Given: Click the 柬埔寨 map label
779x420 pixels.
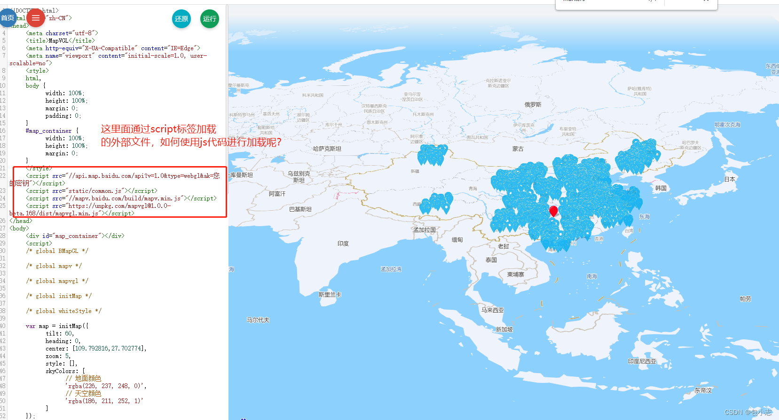Looking at the screenshot, I should click(x=516, y=275).
